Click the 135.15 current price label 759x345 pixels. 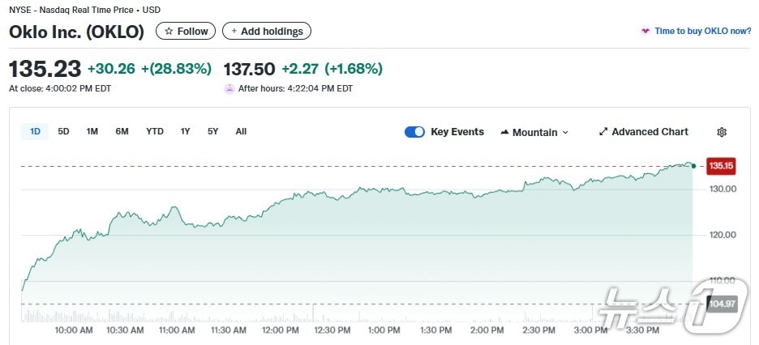[721, 166]
